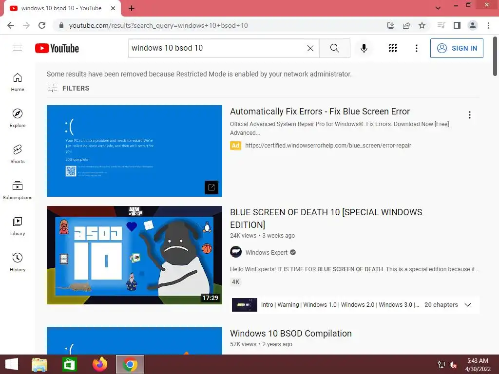
Task: Open the Windows Start menu
Action: point(12,364)
